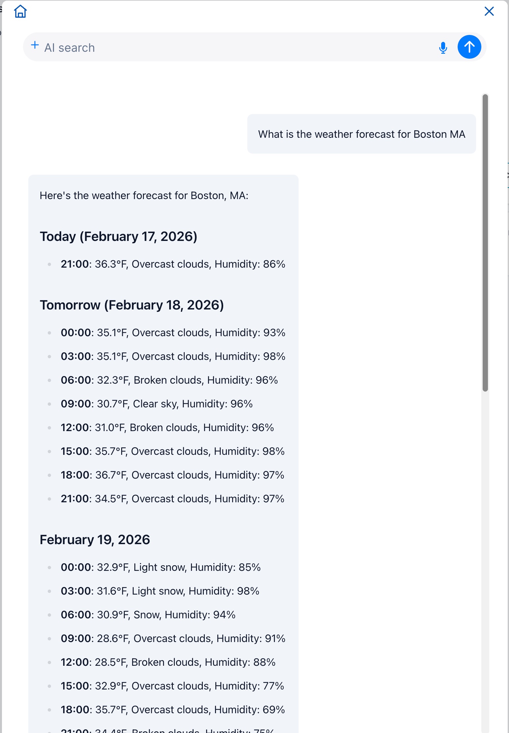
Task: Activate voice input with the microphone icon
Action: tap(443, 47)
